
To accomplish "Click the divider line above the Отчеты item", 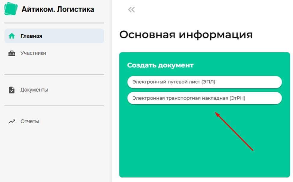I will (54, 106).
